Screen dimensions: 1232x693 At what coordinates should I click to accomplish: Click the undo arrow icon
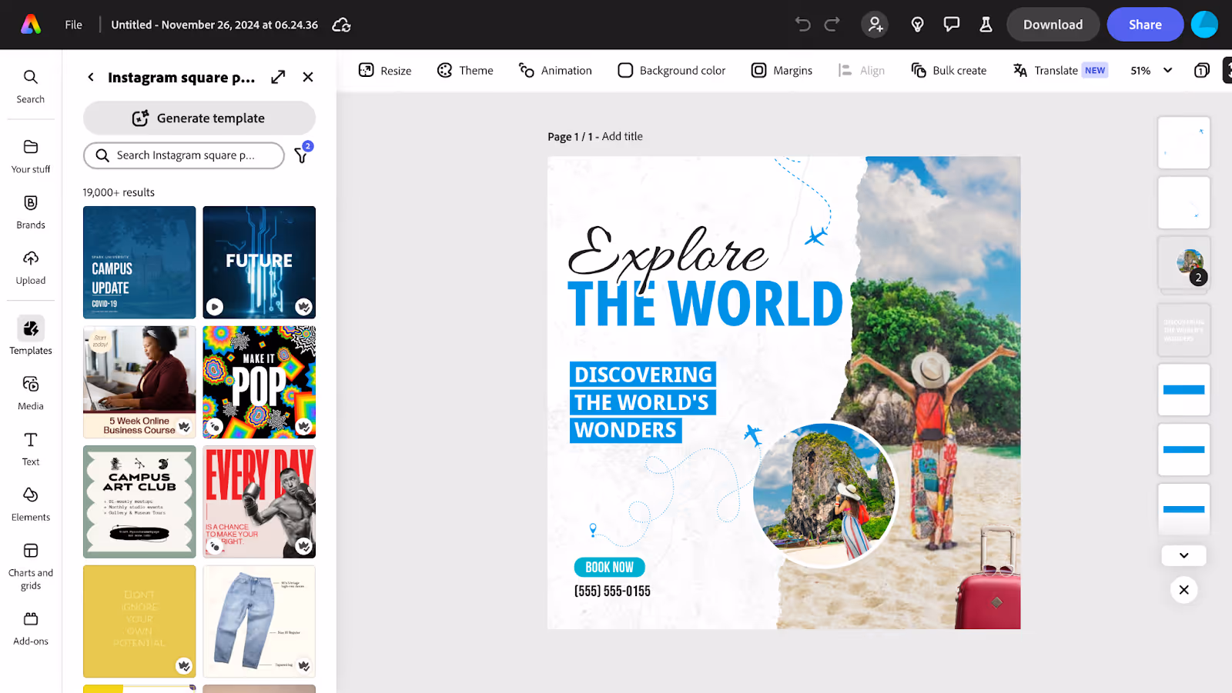coord(803,25)
